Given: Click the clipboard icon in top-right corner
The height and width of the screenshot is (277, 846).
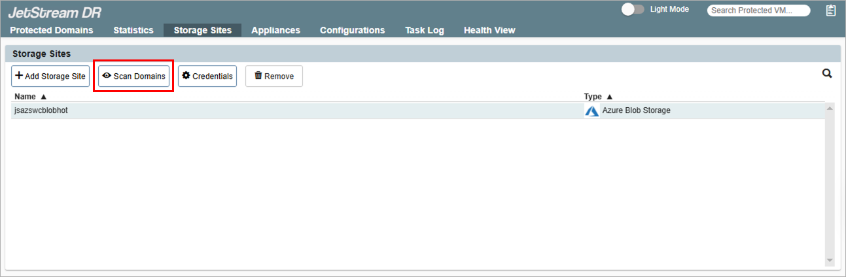Looking at the screenshot, I should 831,10.
